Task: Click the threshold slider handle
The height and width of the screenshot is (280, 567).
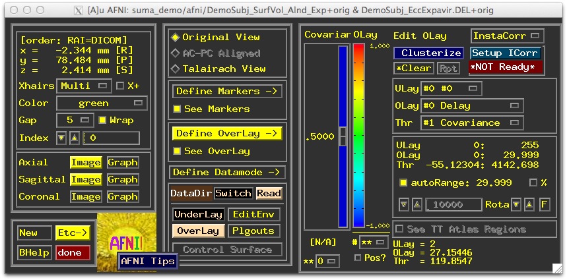Action: point(343,136)
